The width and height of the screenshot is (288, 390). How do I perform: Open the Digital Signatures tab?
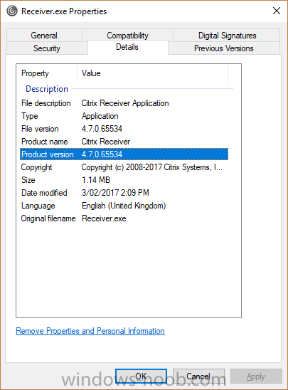(x=227, y=36)
